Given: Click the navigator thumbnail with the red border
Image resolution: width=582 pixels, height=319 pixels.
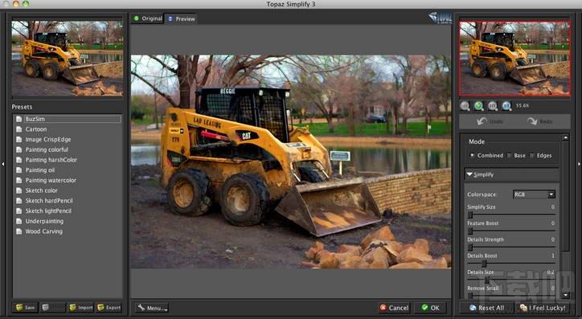Looking at the screenshot, I should point(514,59).
